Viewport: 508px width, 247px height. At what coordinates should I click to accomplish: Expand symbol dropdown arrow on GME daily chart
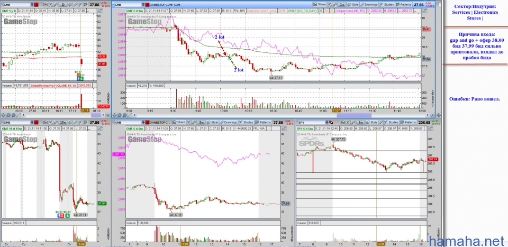point(32,5)
